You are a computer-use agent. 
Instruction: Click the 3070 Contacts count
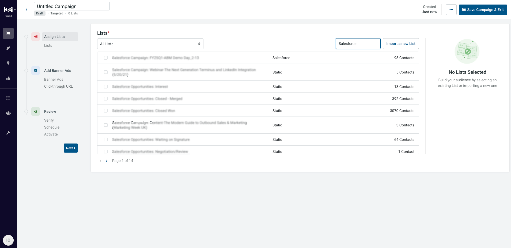pos(402,111)
